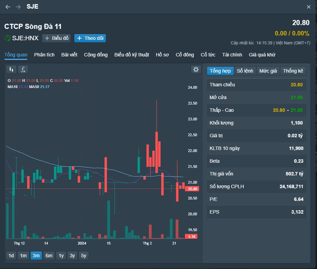Screen dimensions: 317x269
Task: Click the CTCP Sông Đà 11 company name
Action: point(33,26)
